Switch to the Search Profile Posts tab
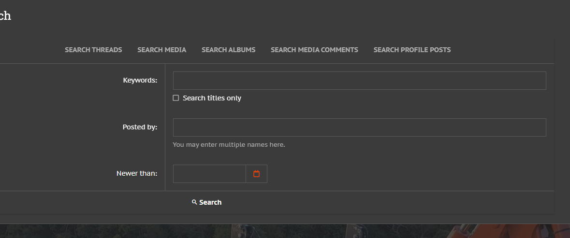570x238 pixels. 412,50
